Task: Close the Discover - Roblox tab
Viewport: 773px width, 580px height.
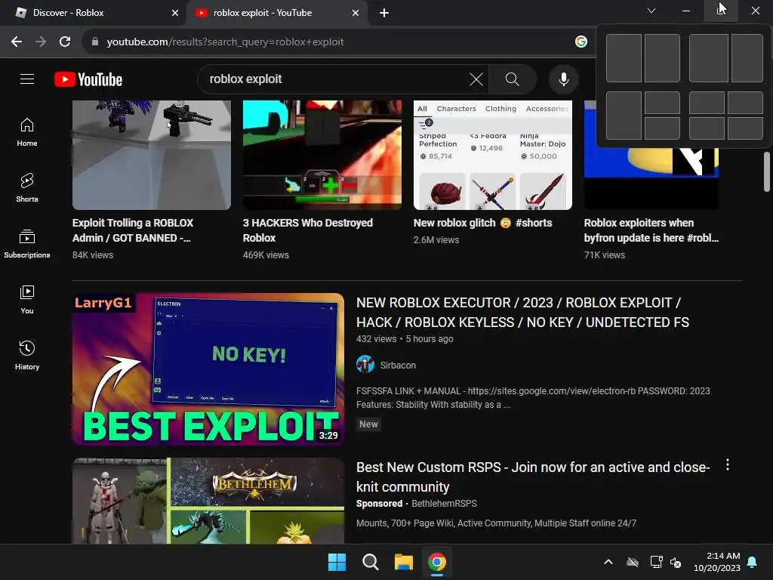Action: click(175, 13)
